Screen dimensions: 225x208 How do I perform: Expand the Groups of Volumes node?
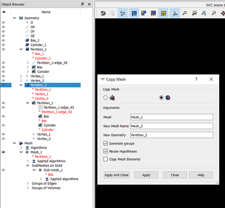(28, 188)
